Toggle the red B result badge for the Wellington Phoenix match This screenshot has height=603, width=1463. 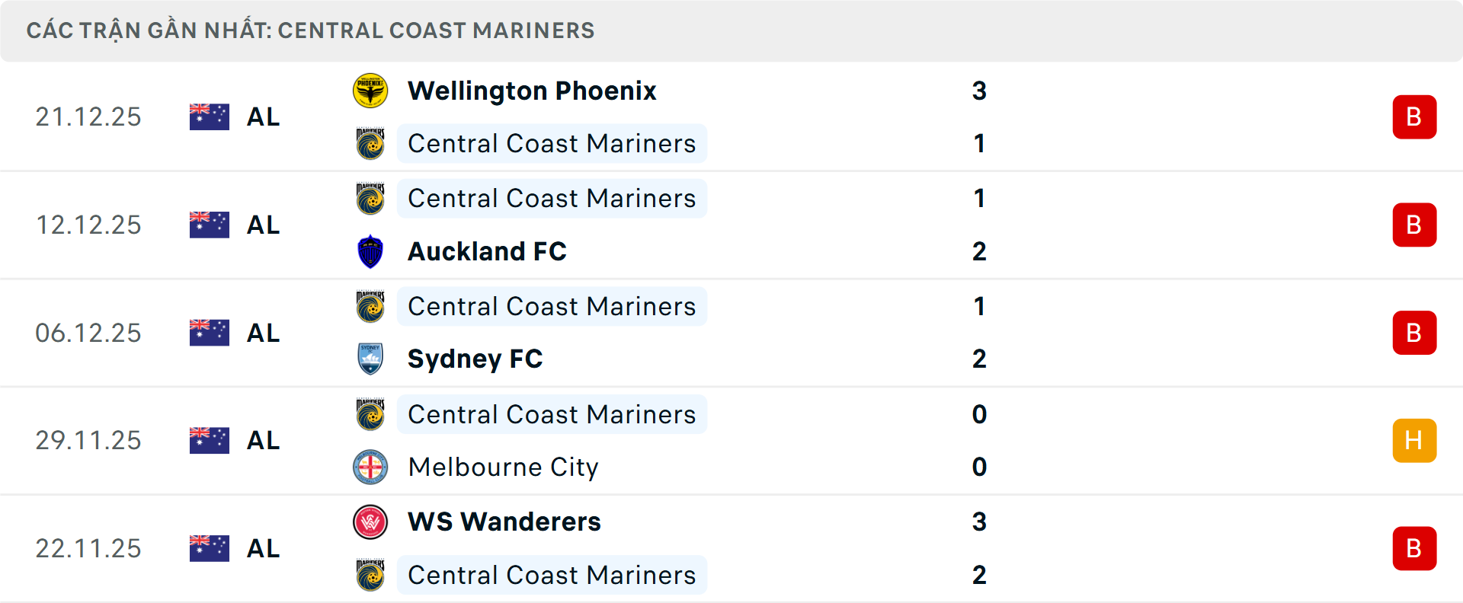1414,116
